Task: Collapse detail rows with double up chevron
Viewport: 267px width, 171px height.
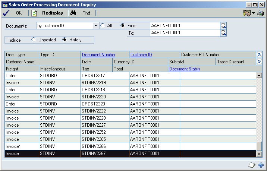Action: click(x=259, y=54)
